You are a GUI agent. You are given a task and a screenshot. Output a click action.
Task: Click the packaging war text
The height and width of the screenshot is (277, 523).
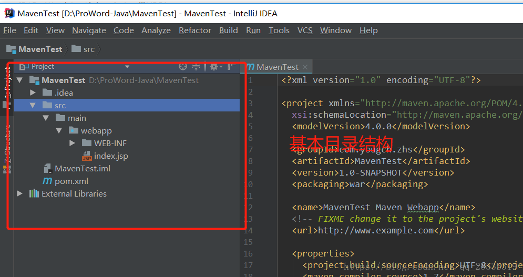coord(357,184)
